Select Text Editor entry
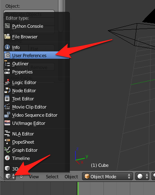The image size is (155, 195). (x=37, y=99)
